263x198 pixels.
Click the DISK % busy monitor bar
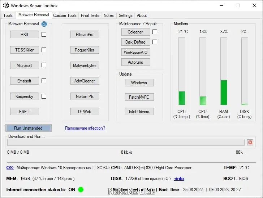tap(245, 71)
